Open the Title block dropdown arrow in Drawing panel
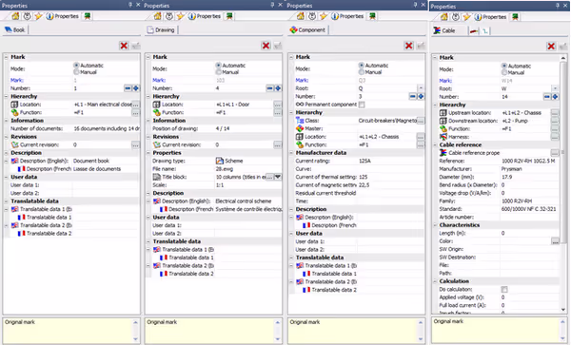 tap(278, 177)
